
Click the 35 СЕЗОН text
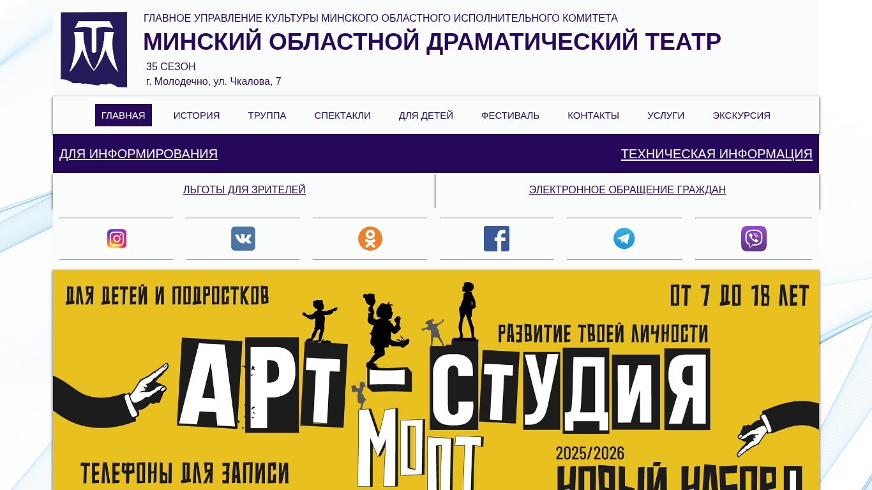coord(171,67)
